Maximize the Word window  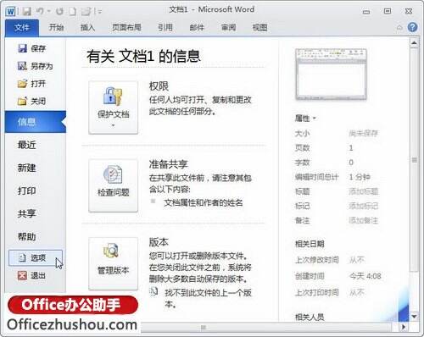click(x=388, y=11)
